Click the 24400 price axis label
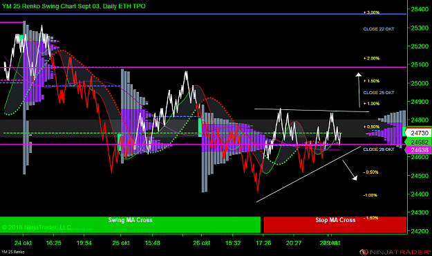The image size is (432, 256). tap(420, 194)
